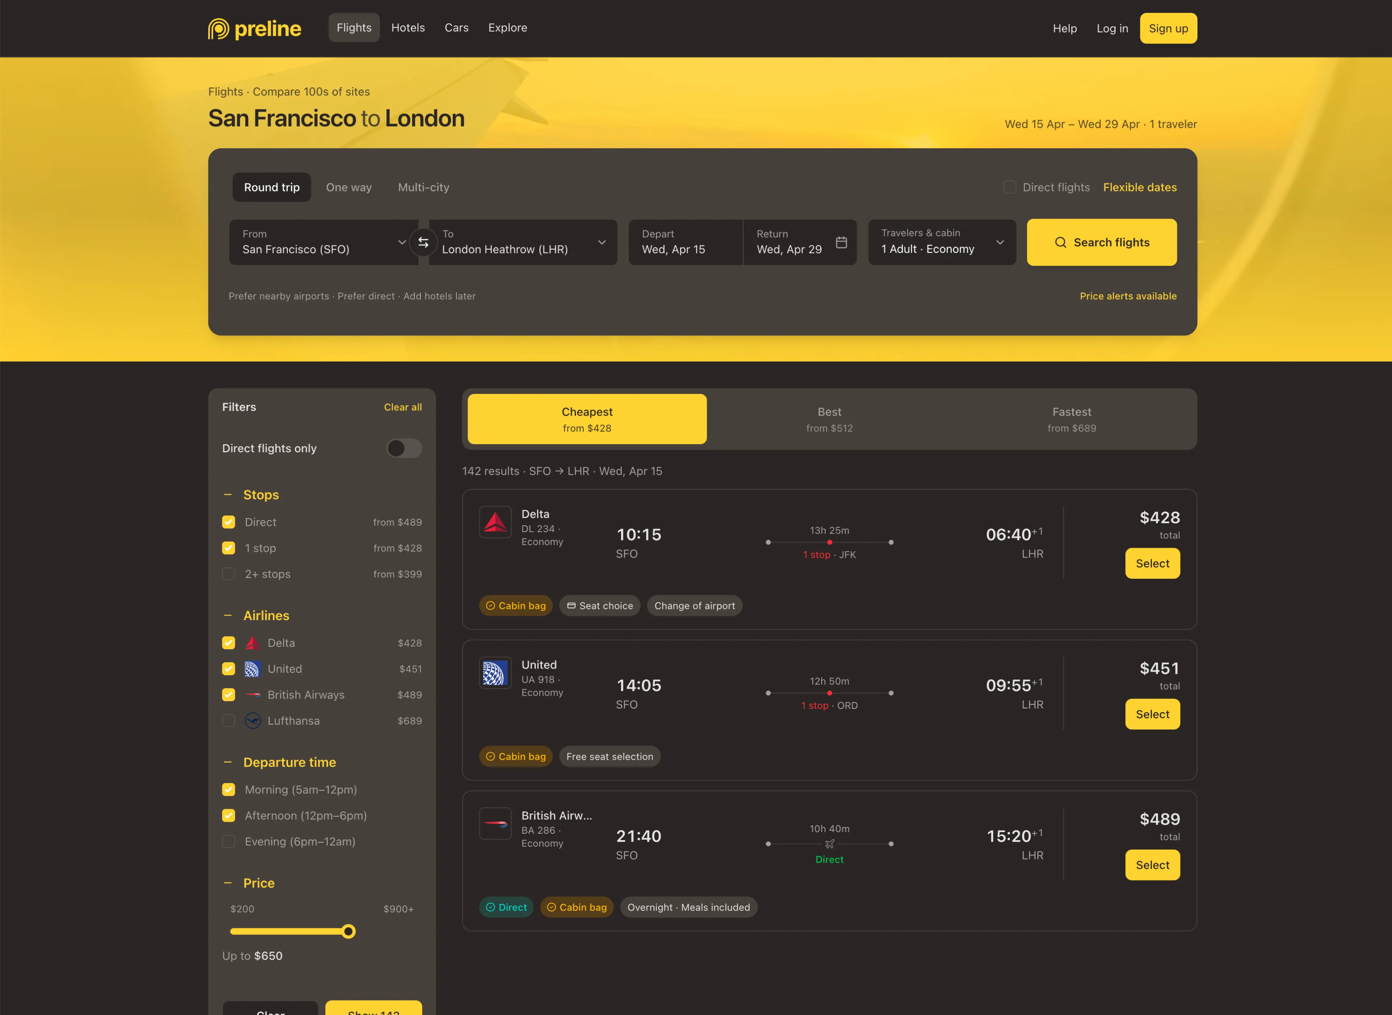1392x1015 pixels.
Task: Open the To airport dropdown
Action: click(523, 242)
